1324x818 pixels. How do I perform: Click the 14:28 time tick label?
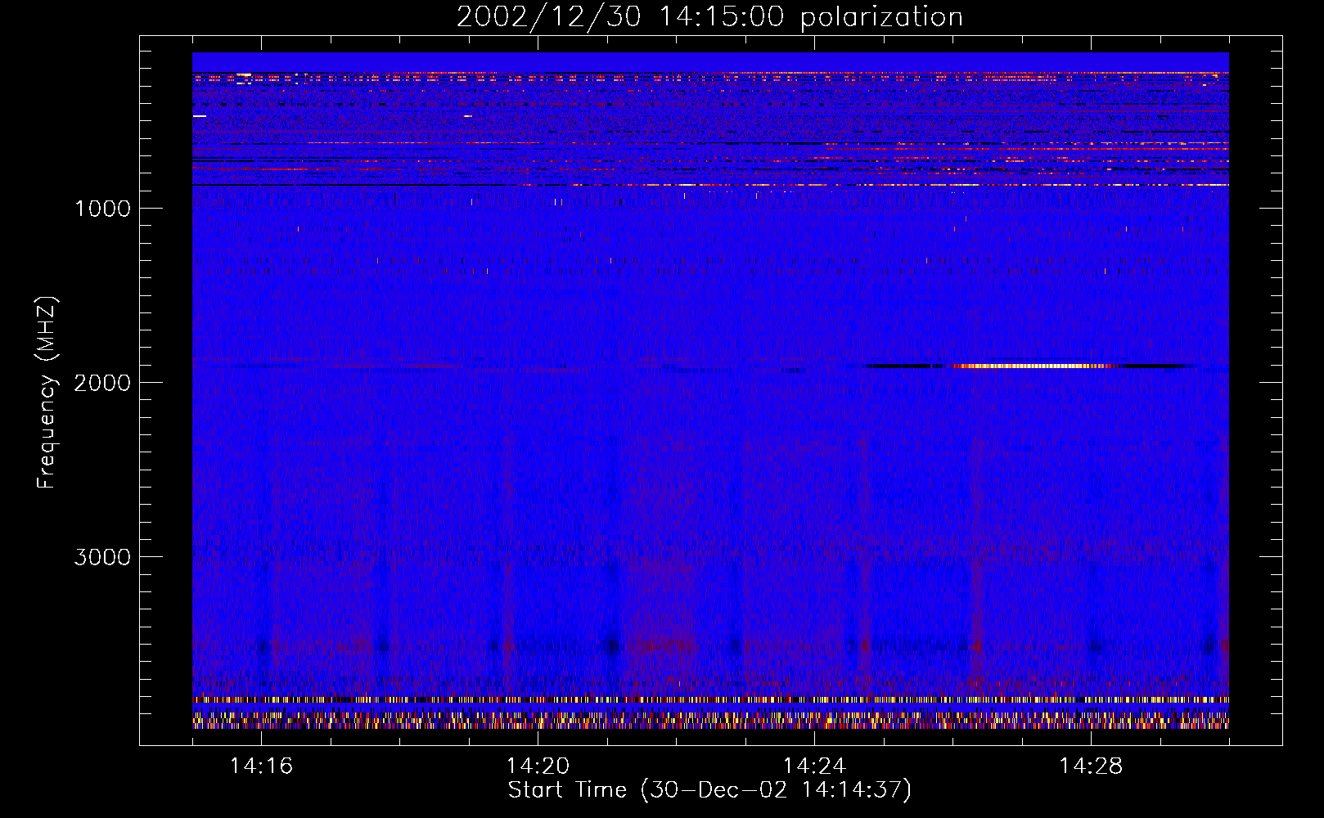1091,766
